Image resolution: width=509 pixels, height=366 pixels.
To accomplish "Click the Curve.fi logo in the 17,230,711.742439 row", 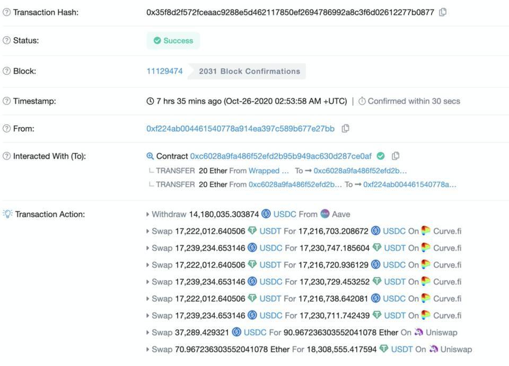I will point(426,315).
